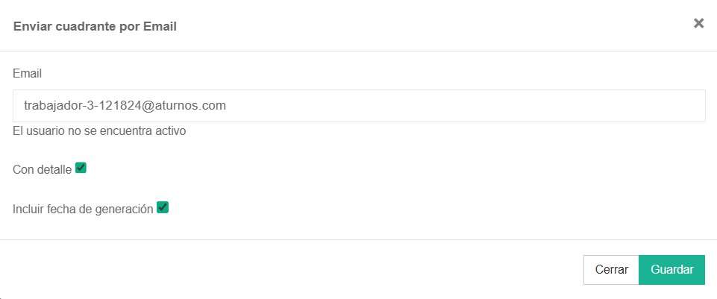
Task: Save the email settings with the green button
Action: [x=671, y=270]
